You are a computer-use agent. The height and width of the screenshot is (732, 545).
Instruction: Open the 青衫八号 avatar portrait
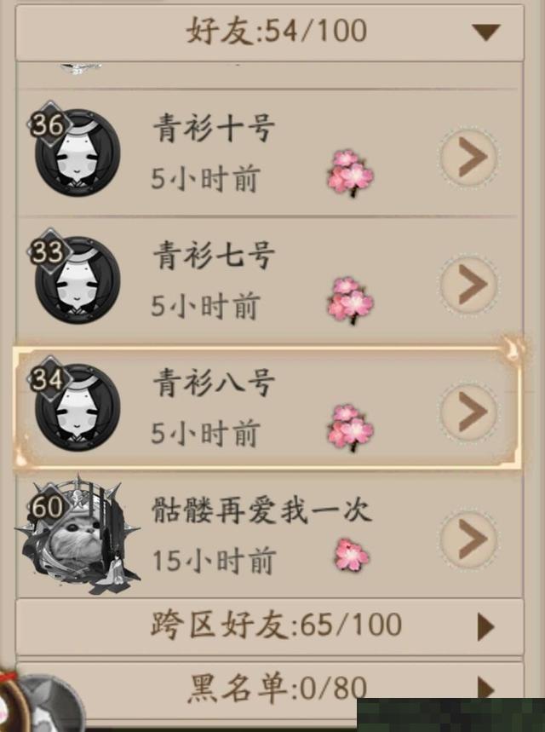[x=77, y=407]
